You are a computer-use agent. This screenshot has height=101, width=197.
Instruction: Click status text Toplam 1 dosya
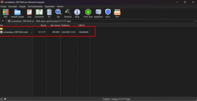coord(116,99)
